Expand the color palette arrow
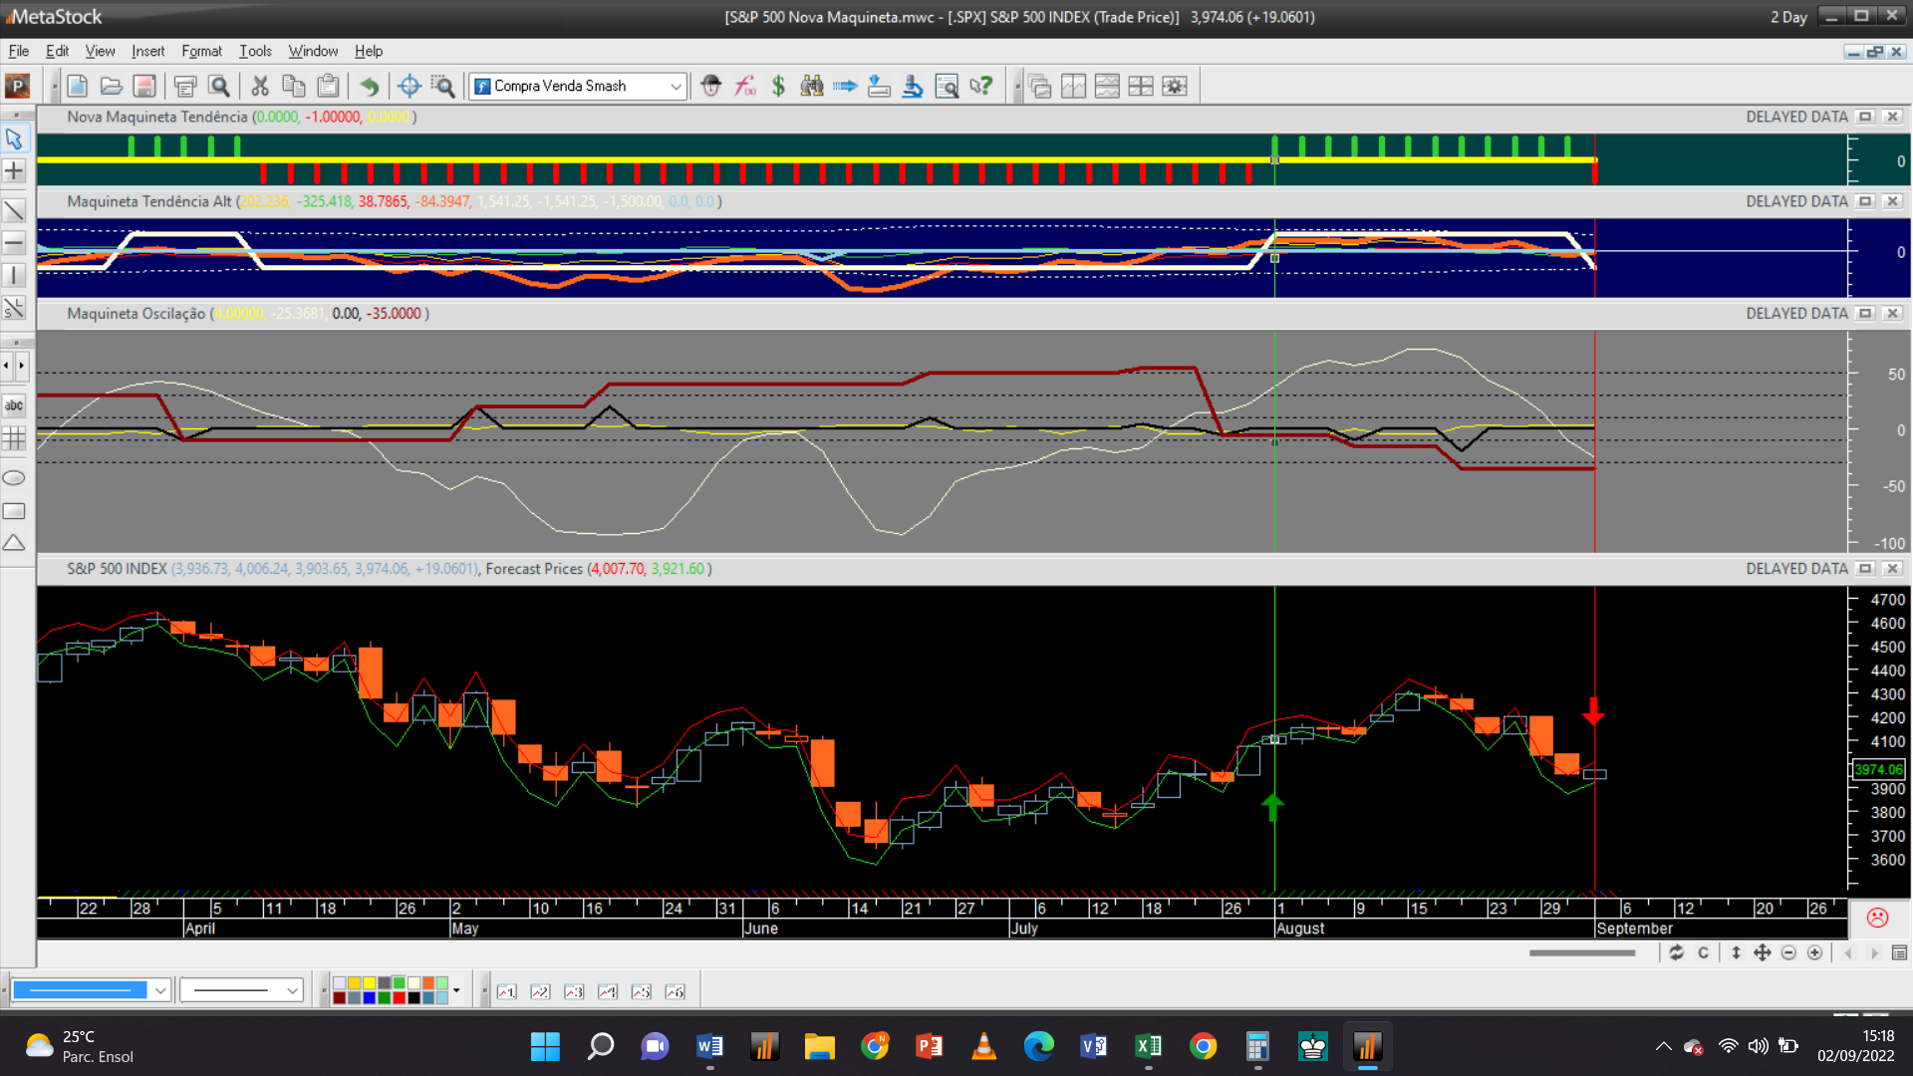 click(456, 990)
